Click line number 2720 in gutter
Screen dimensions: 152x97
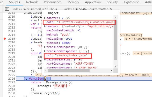pos(12,57)
